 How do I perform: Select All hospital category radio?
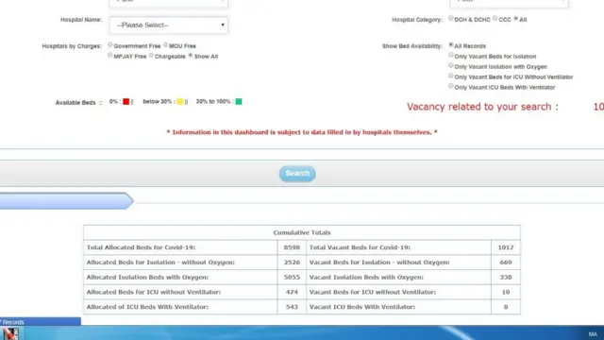[516, 19]
